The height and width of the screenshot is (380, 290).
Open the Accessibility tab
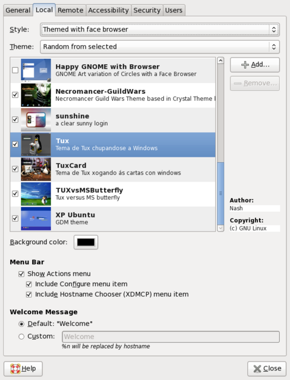[108, 10]
